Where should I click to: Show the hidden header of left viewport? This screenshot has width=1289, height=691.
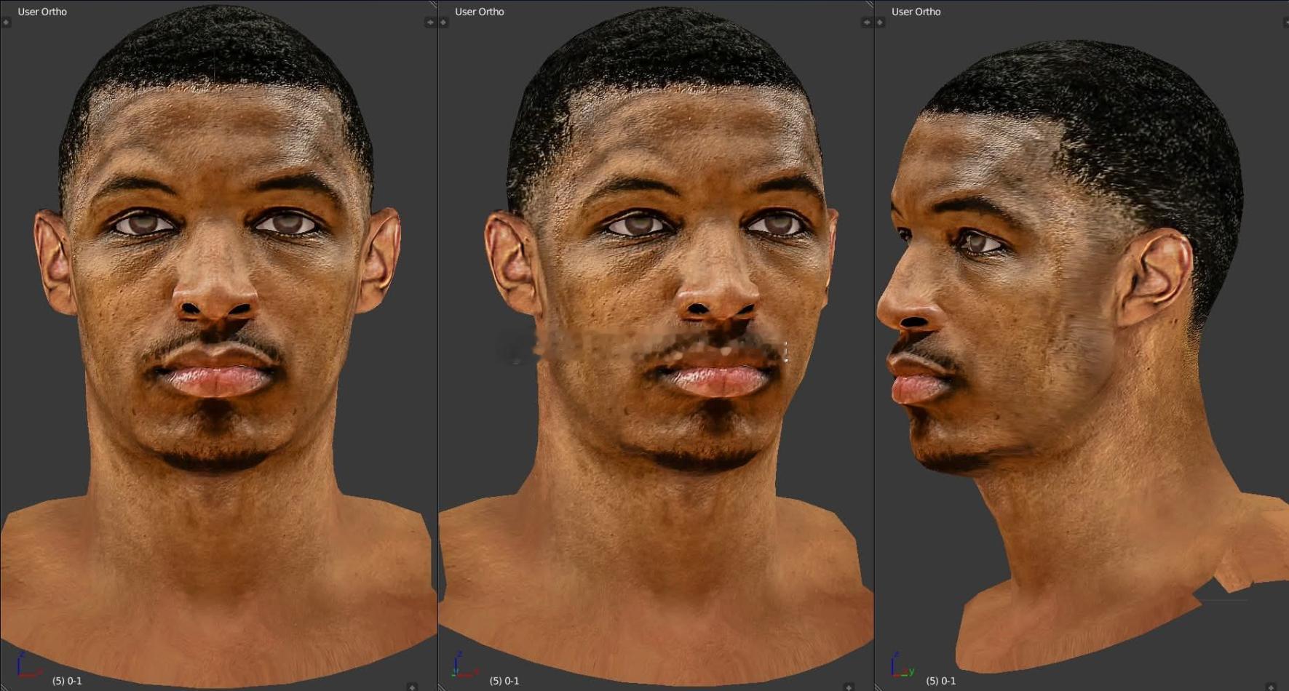412,687
